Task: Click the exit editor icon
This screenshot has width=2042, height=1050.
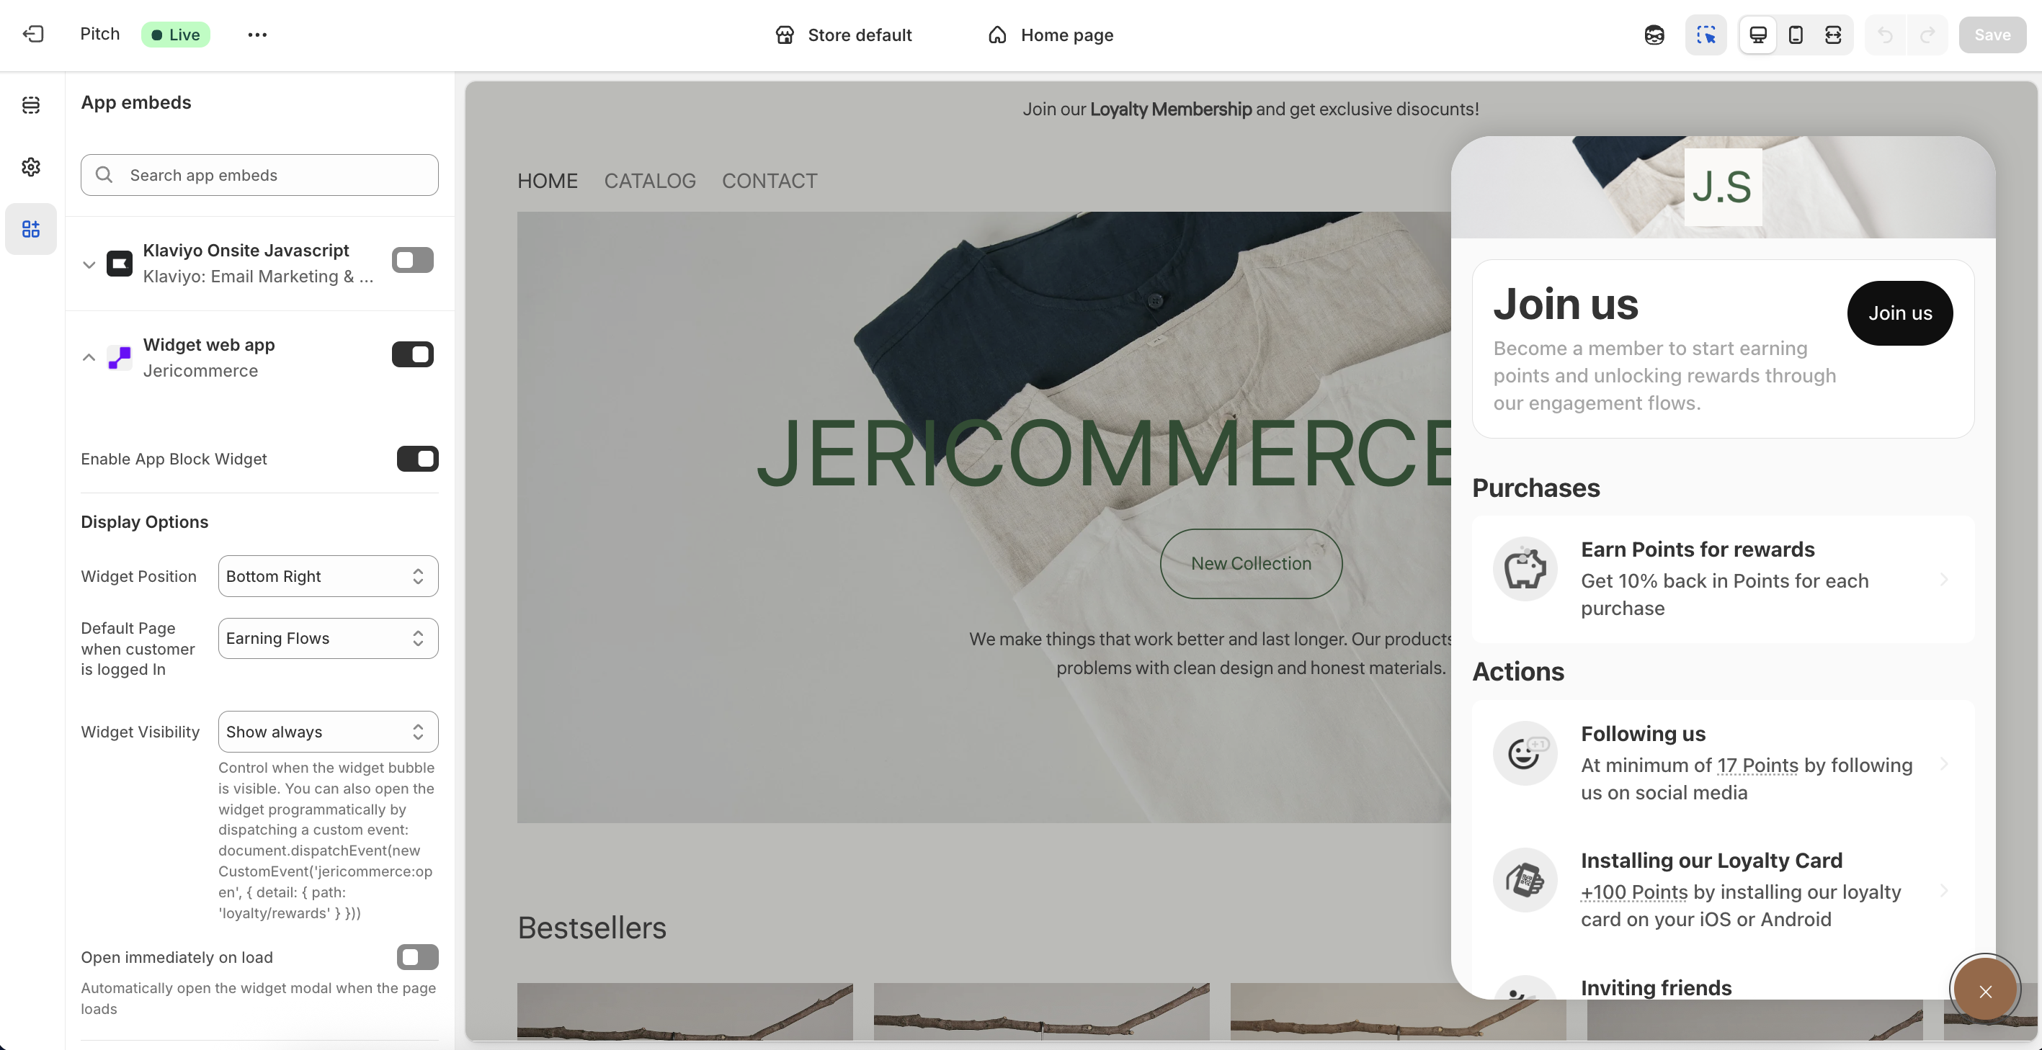Action: (33, 34)
